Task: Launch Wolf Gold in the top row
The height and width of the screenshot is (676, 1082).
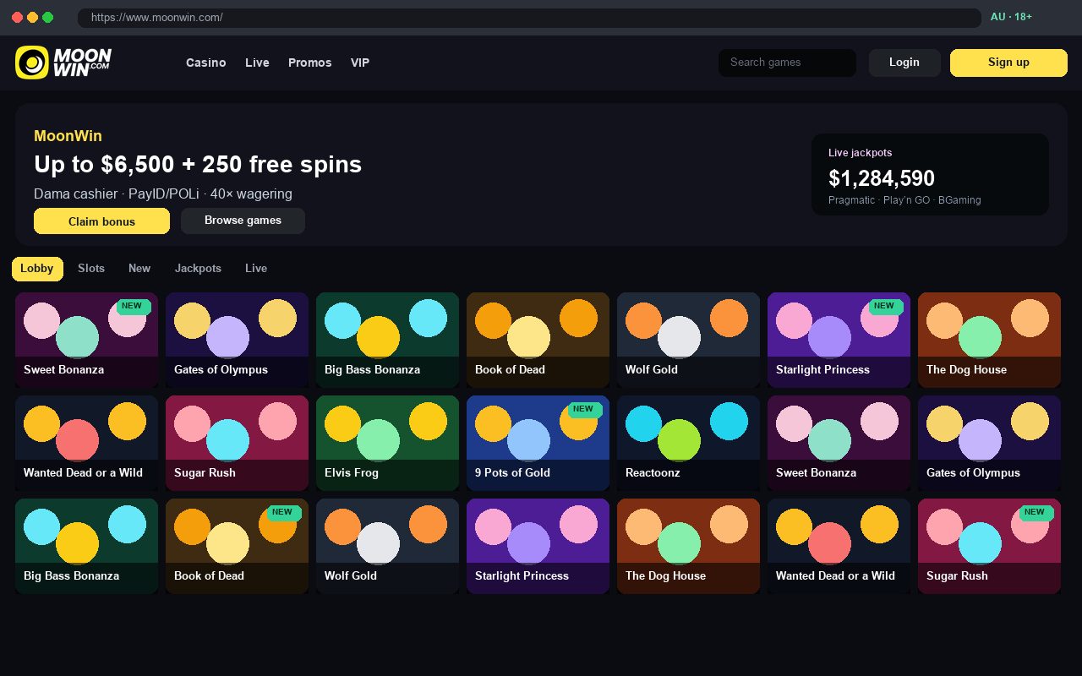Action: click(x=688, y=341)
